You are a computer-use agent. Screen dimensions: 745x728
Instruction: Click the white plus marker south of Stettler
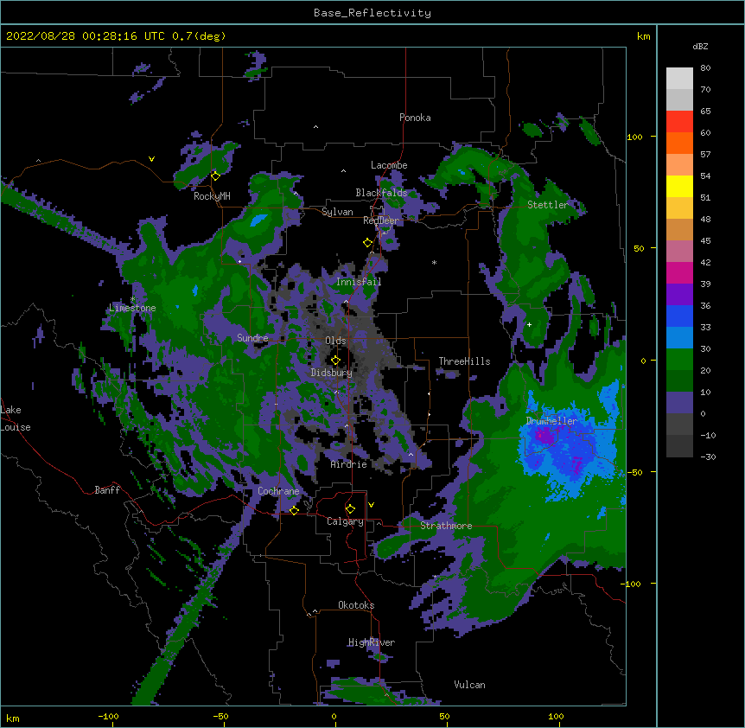point(529,324)
